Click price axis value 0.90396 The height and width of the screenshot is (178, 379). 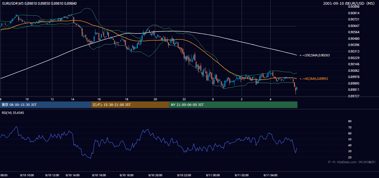(354, 45)
